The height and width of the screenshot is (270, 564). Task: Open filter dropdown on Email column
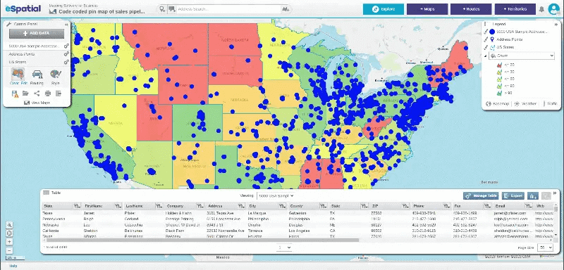coord(528,206)
